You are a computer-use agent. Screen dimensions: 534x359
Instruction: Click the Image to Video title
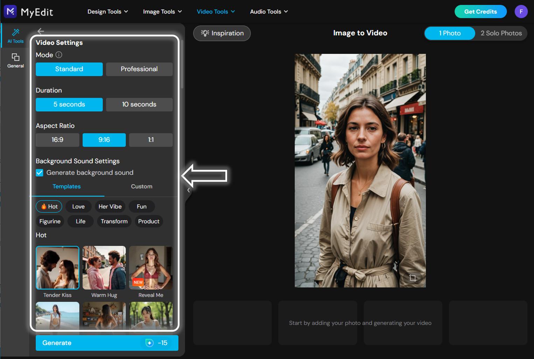click(x=360, y=33)
